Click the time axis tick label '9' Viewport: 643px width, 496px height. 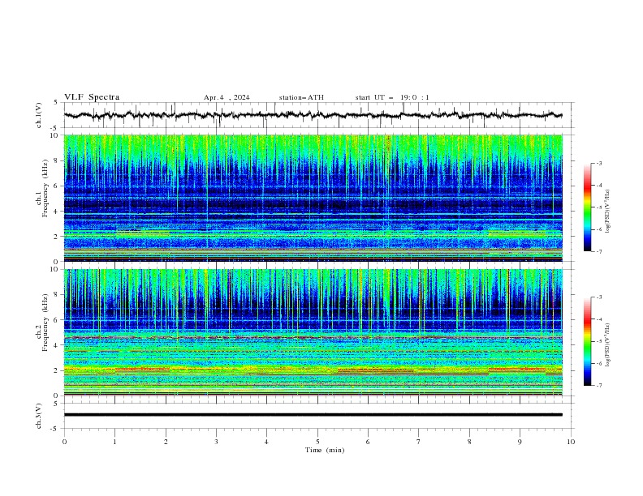coord(520,442)
